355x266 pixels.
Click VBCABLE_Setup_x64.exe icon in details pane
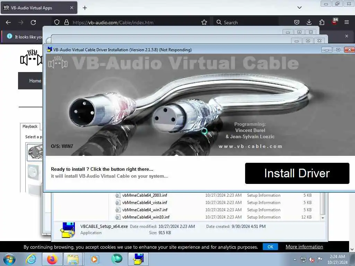coord(68,230)
